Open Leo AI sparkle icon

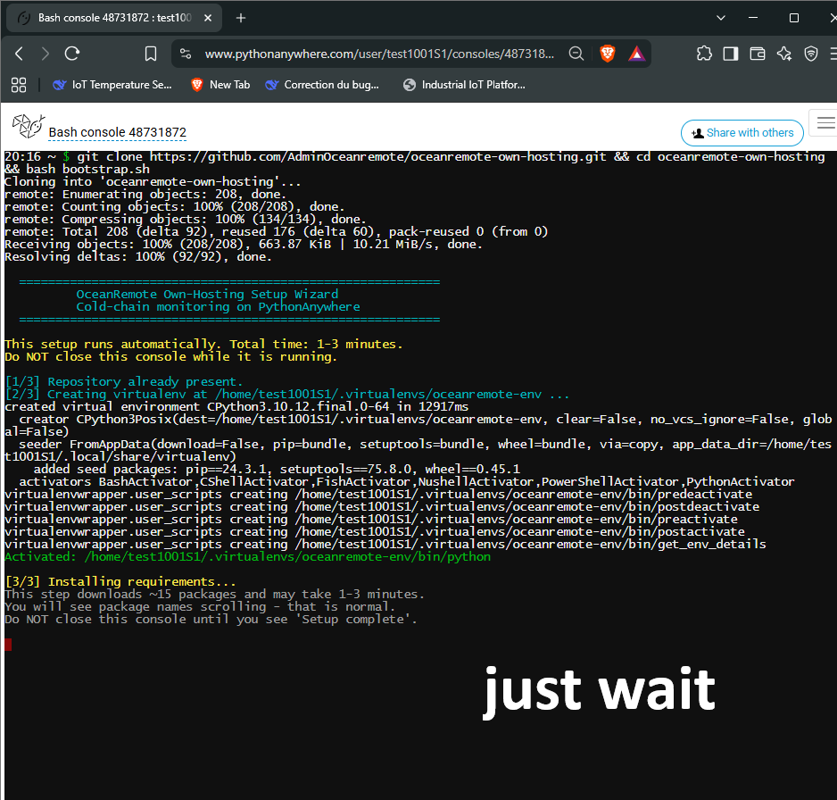[784, 54]
